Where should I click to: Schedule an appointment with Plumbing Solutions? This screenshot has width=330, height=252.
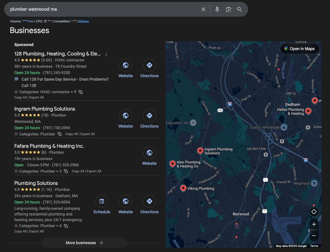point(102,201)
